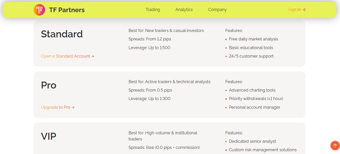
Task: Click 24/5 customer support text
Action: click(251, 56)
